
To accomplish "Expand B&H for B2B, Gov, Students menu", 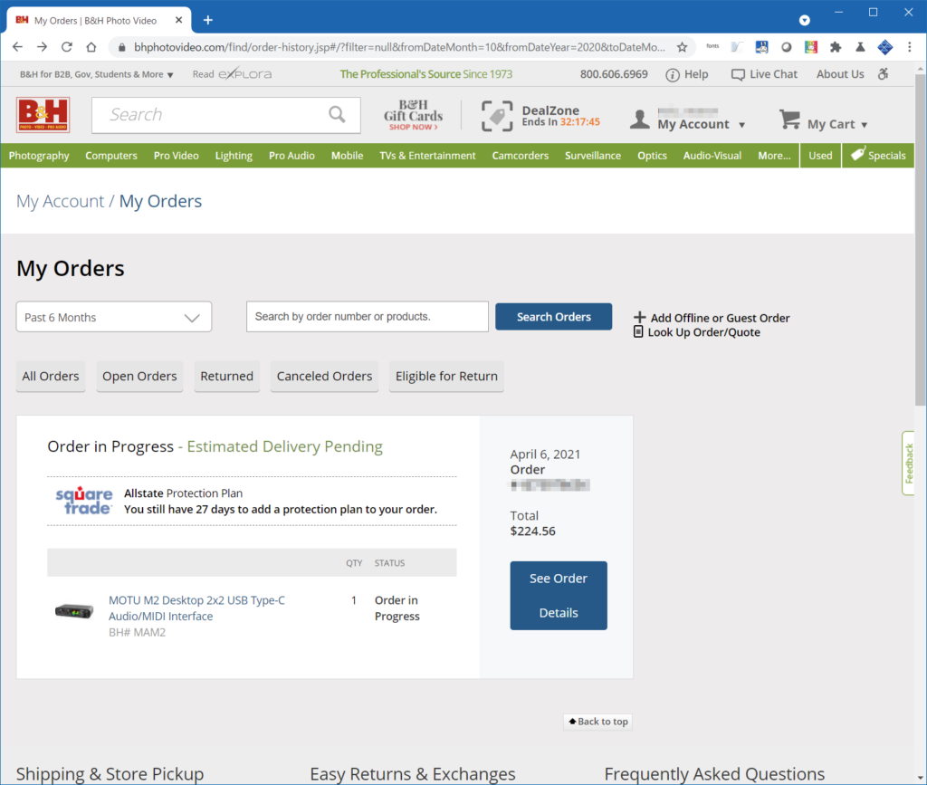I will coord(96,74).
